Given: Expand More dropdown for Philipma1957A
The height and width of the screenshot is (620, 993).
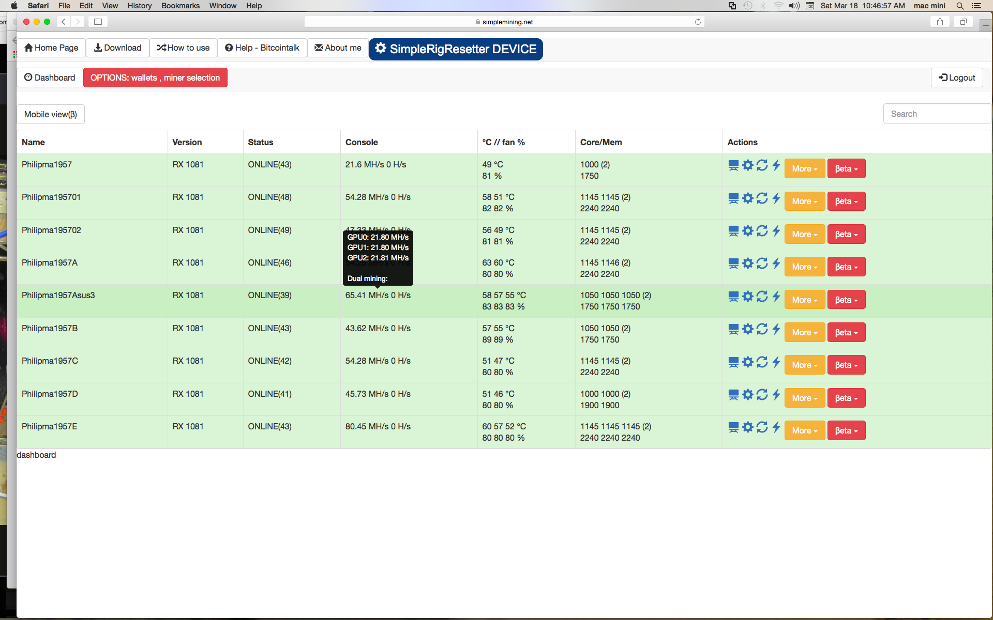Looking at the screenshot, I should [805, 267].
